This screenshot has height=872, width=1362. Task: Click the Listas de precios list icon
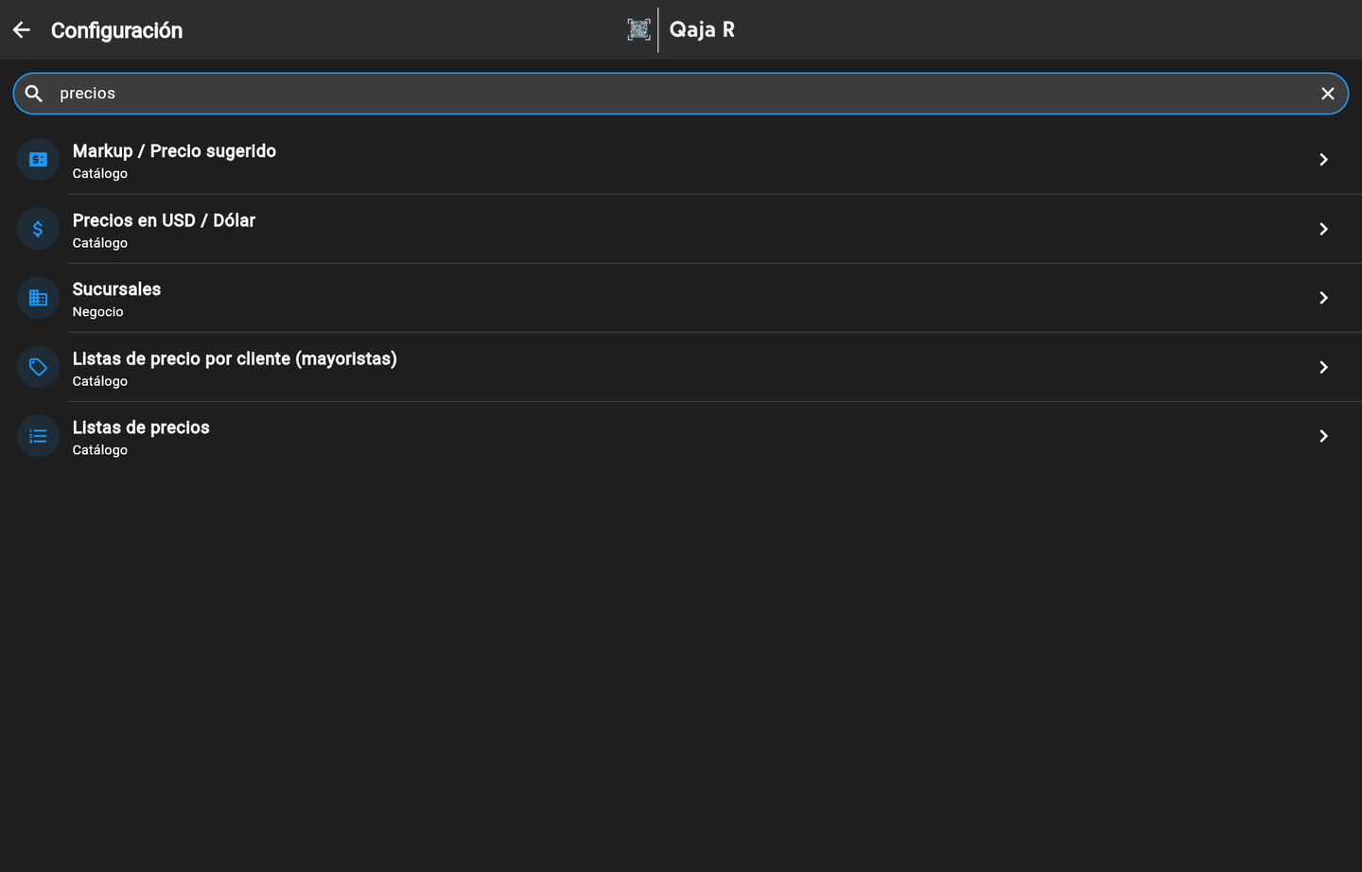tap(38, 436)
